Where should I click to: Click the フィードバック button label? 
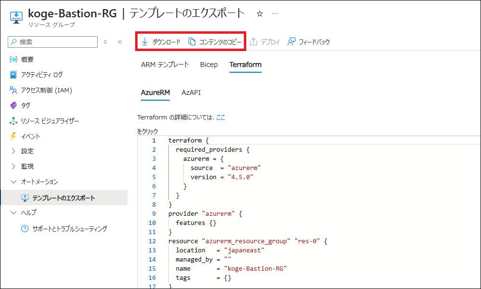pyautogui.click(x=314, y=42)
